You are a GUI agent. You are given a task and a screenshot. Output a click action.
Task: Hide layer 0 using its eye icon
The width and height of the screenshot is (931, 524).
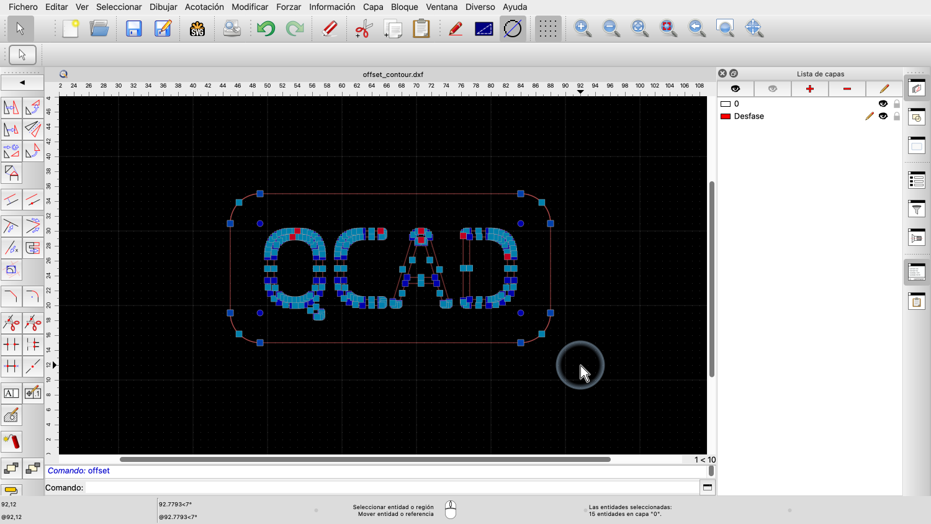(883, 104)
